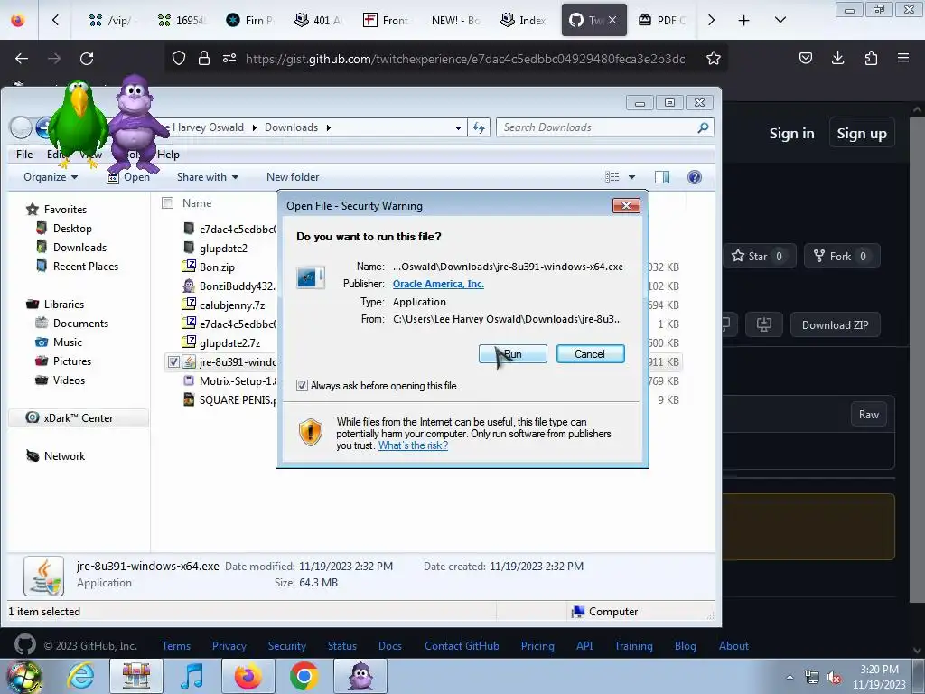Open the change view options arrow

pyautogui.click(x=631, y=177)
